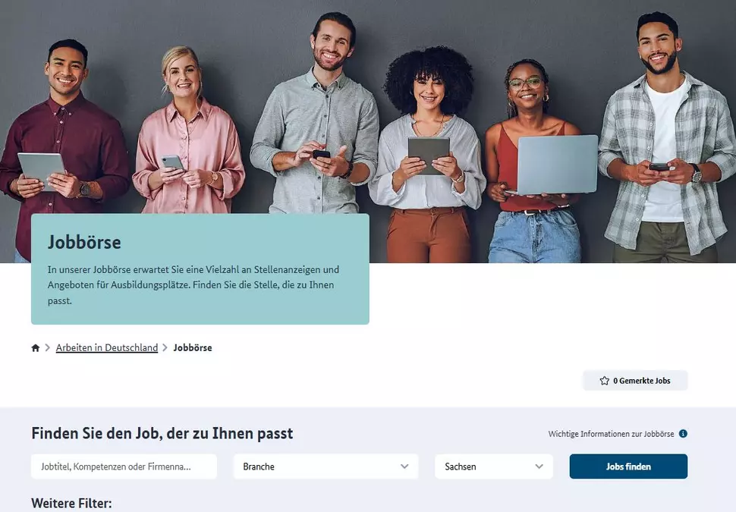Click the chevron arrow in the Sachsen field

tap(539, 466)
